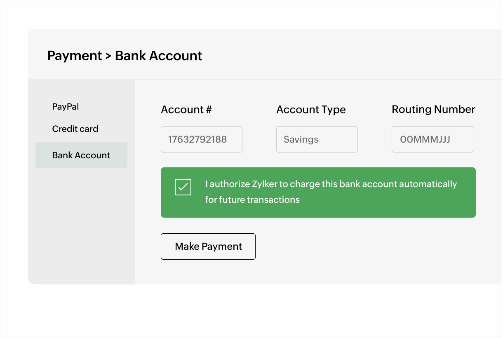Viewport: 503px width, 338px height.
Task: Focus the Routing Number field showing 00MMMJJJ
Action: (432, 139)
